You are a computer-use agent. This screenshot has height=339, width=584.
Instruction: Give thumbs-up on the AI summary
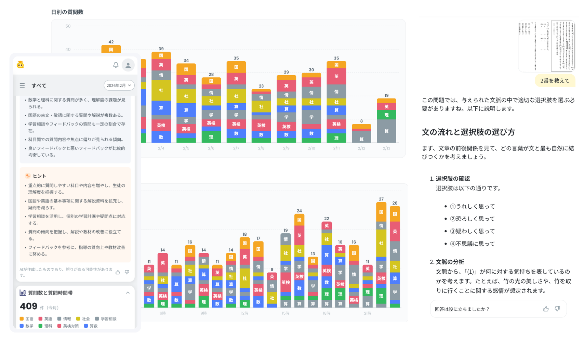coord(118,272)
